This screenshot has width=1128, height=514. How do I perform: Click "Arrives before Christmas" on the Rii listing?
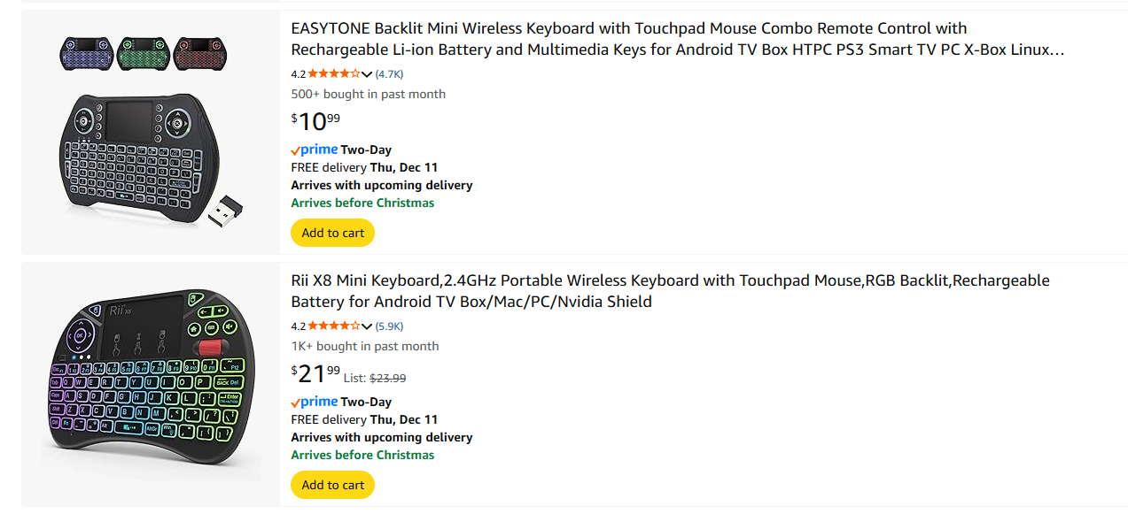362,455
